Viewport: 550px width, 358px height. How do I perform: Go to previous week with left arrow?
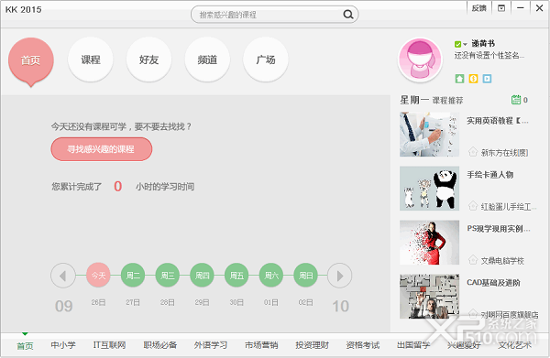pos(63,276)
